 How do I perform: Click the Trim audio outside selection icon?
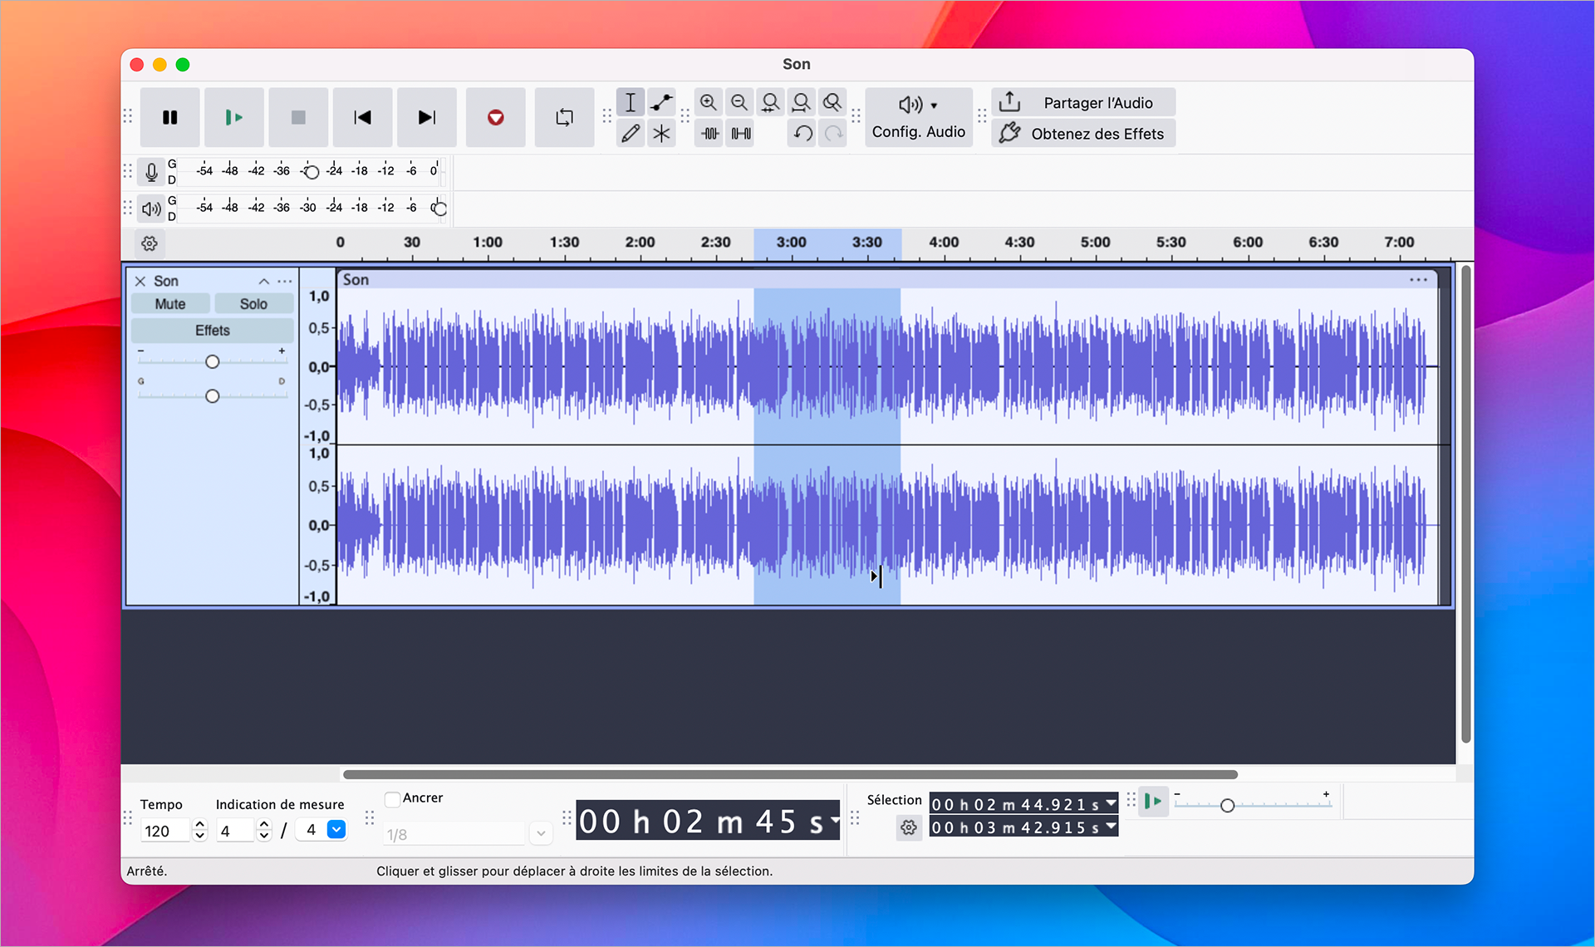710,133
